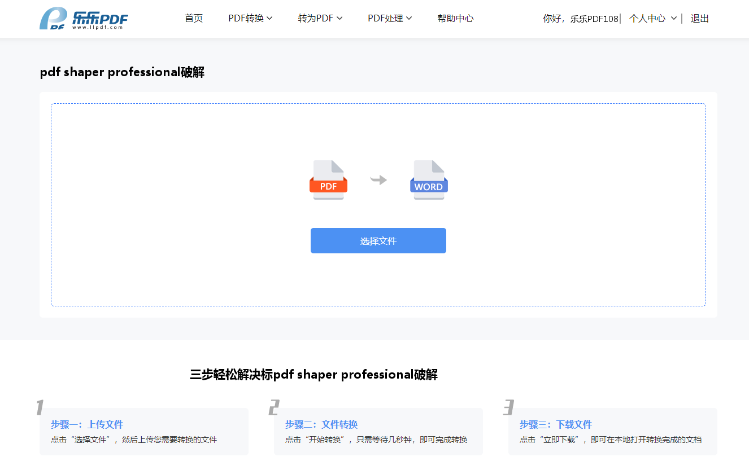Click the 步骤三：下载文件 heading
This screenshot has height=470, width=749.
pos(556,424)
